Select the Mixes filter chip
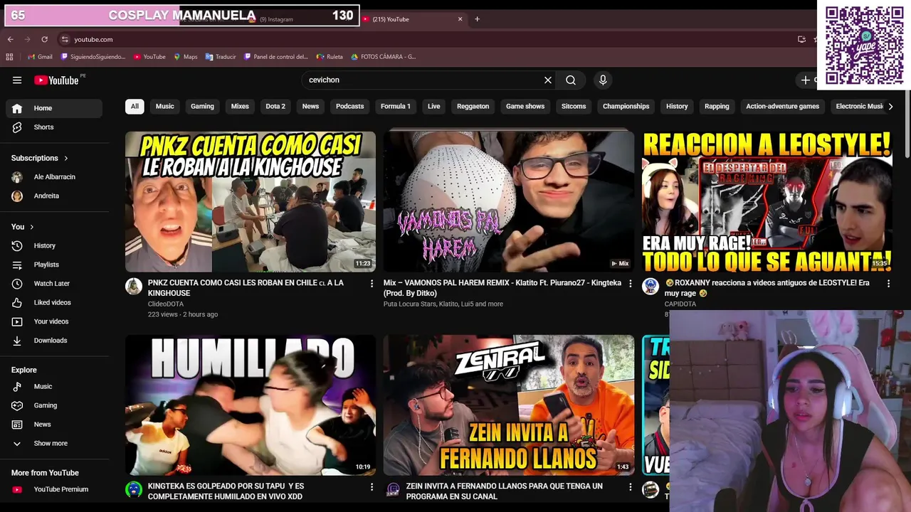The width and height of the screenshot is (911, 512). [240, 107]
